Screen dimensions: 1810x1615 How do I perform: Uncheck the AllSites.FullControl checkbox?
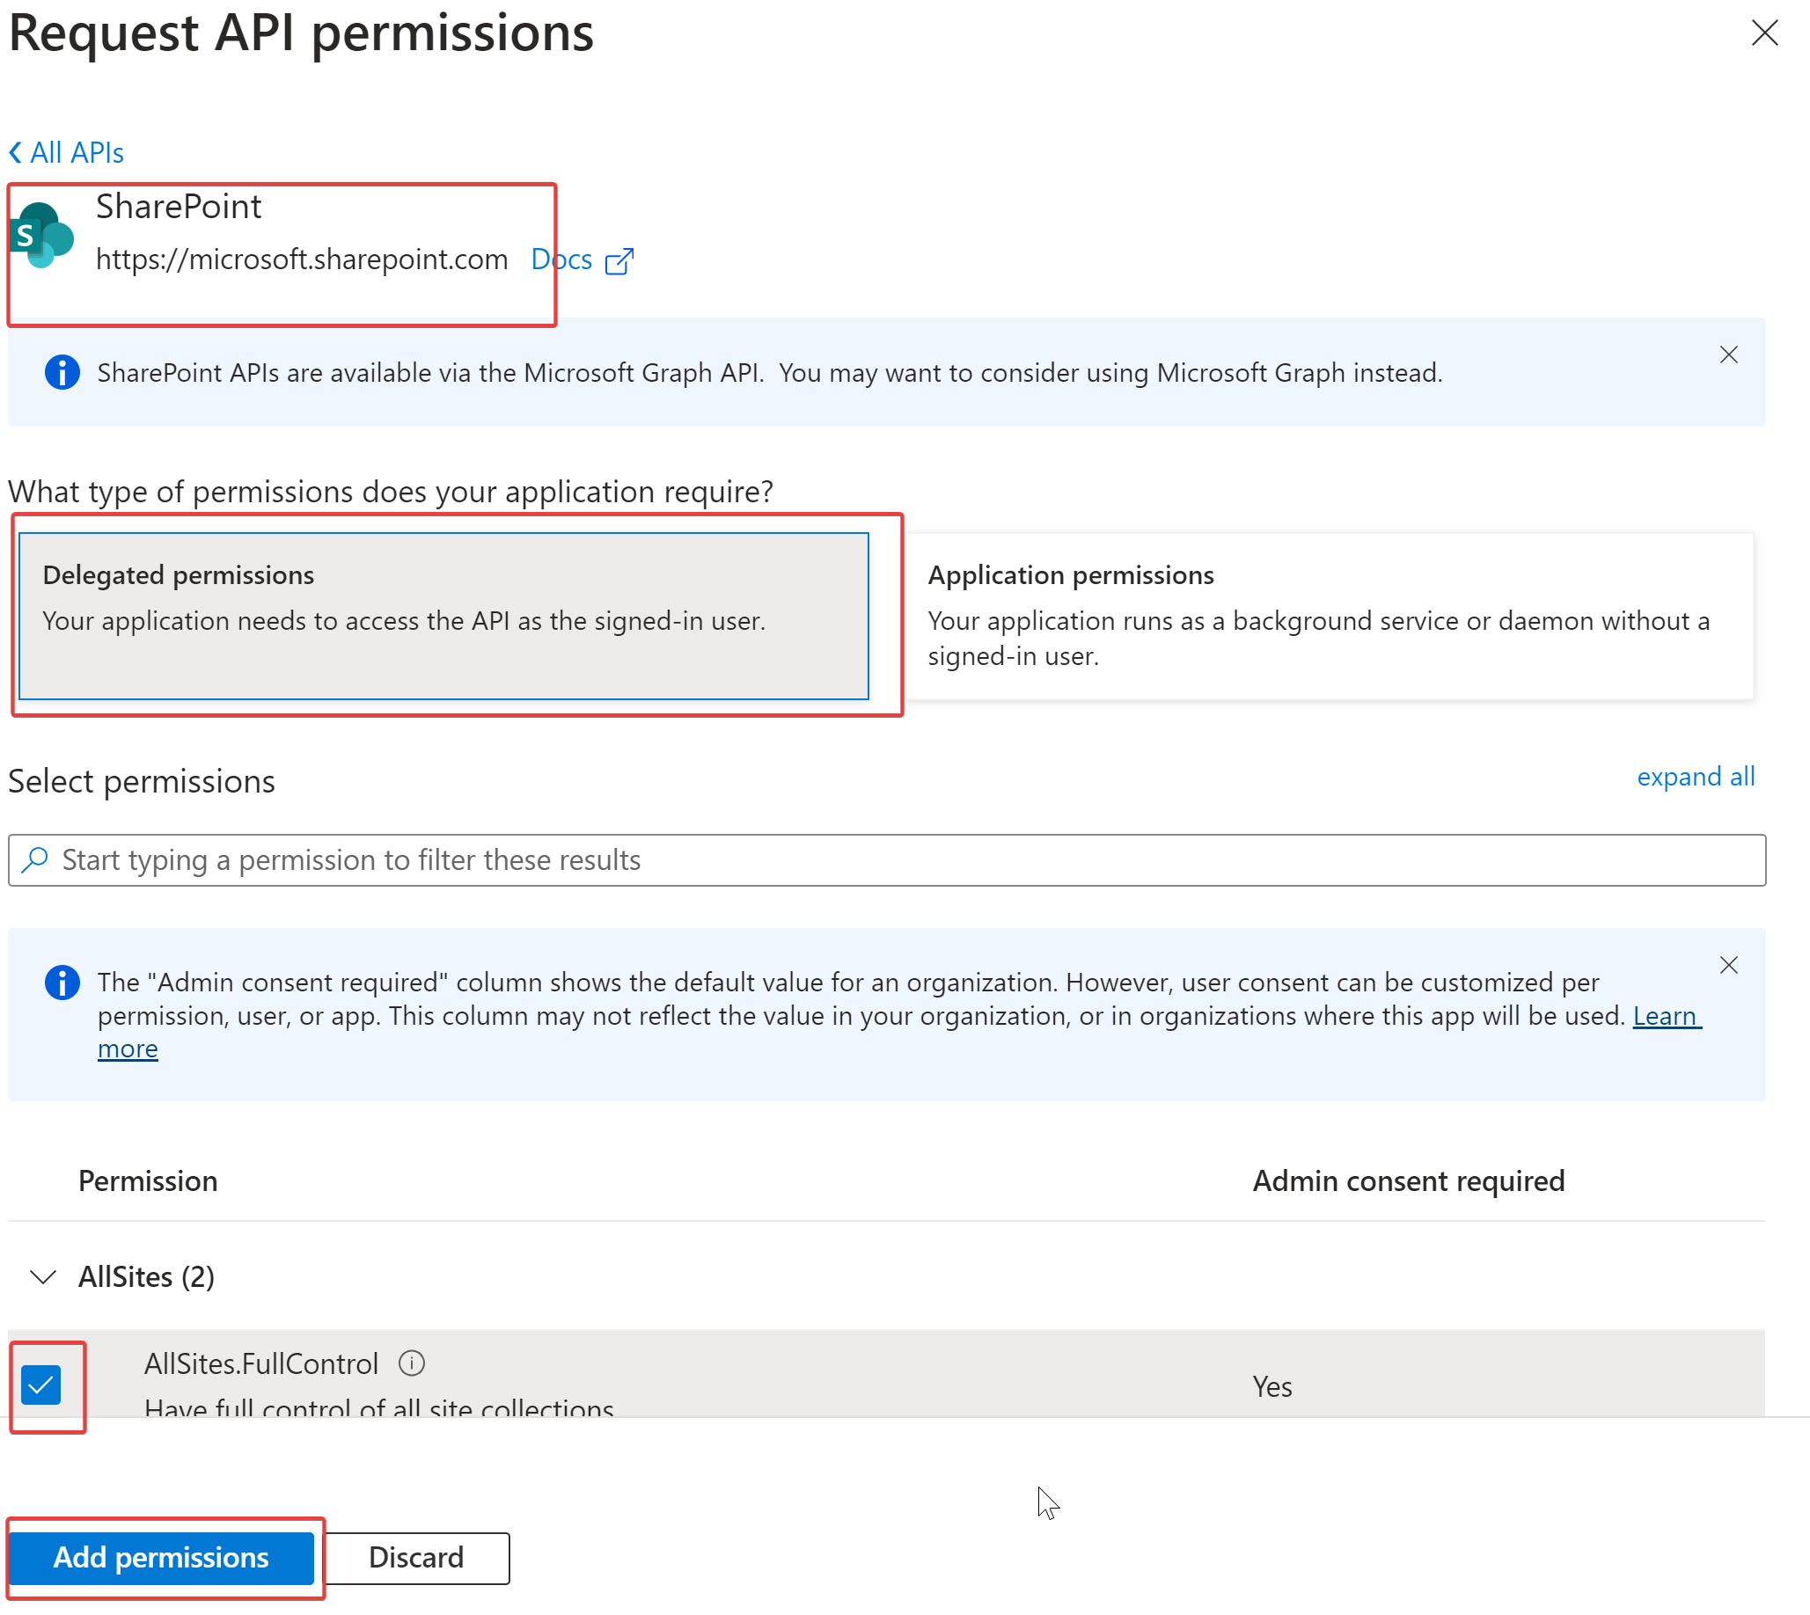pos(40,1385)
